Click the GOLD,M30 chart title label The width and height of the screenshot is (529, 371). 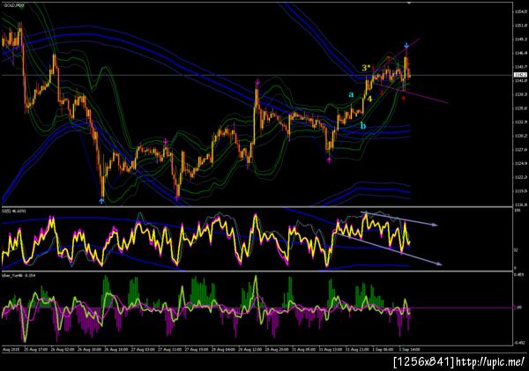[x=14, y=5]
